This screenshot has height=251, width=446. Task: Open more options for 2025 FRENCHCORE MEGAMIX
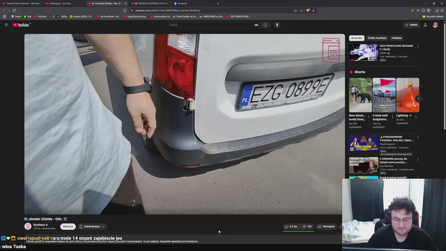coord(417,46)
